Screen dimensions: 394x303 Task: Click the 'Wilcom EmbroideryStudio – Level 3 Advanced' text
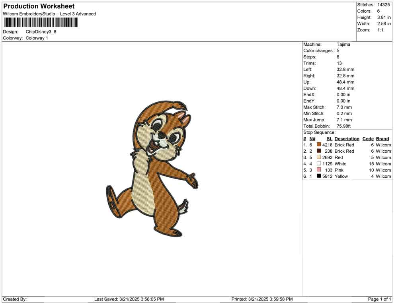tap(49, 14)
